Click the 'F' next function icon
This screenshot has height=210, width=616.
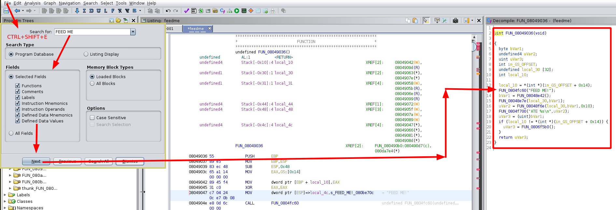113,11
